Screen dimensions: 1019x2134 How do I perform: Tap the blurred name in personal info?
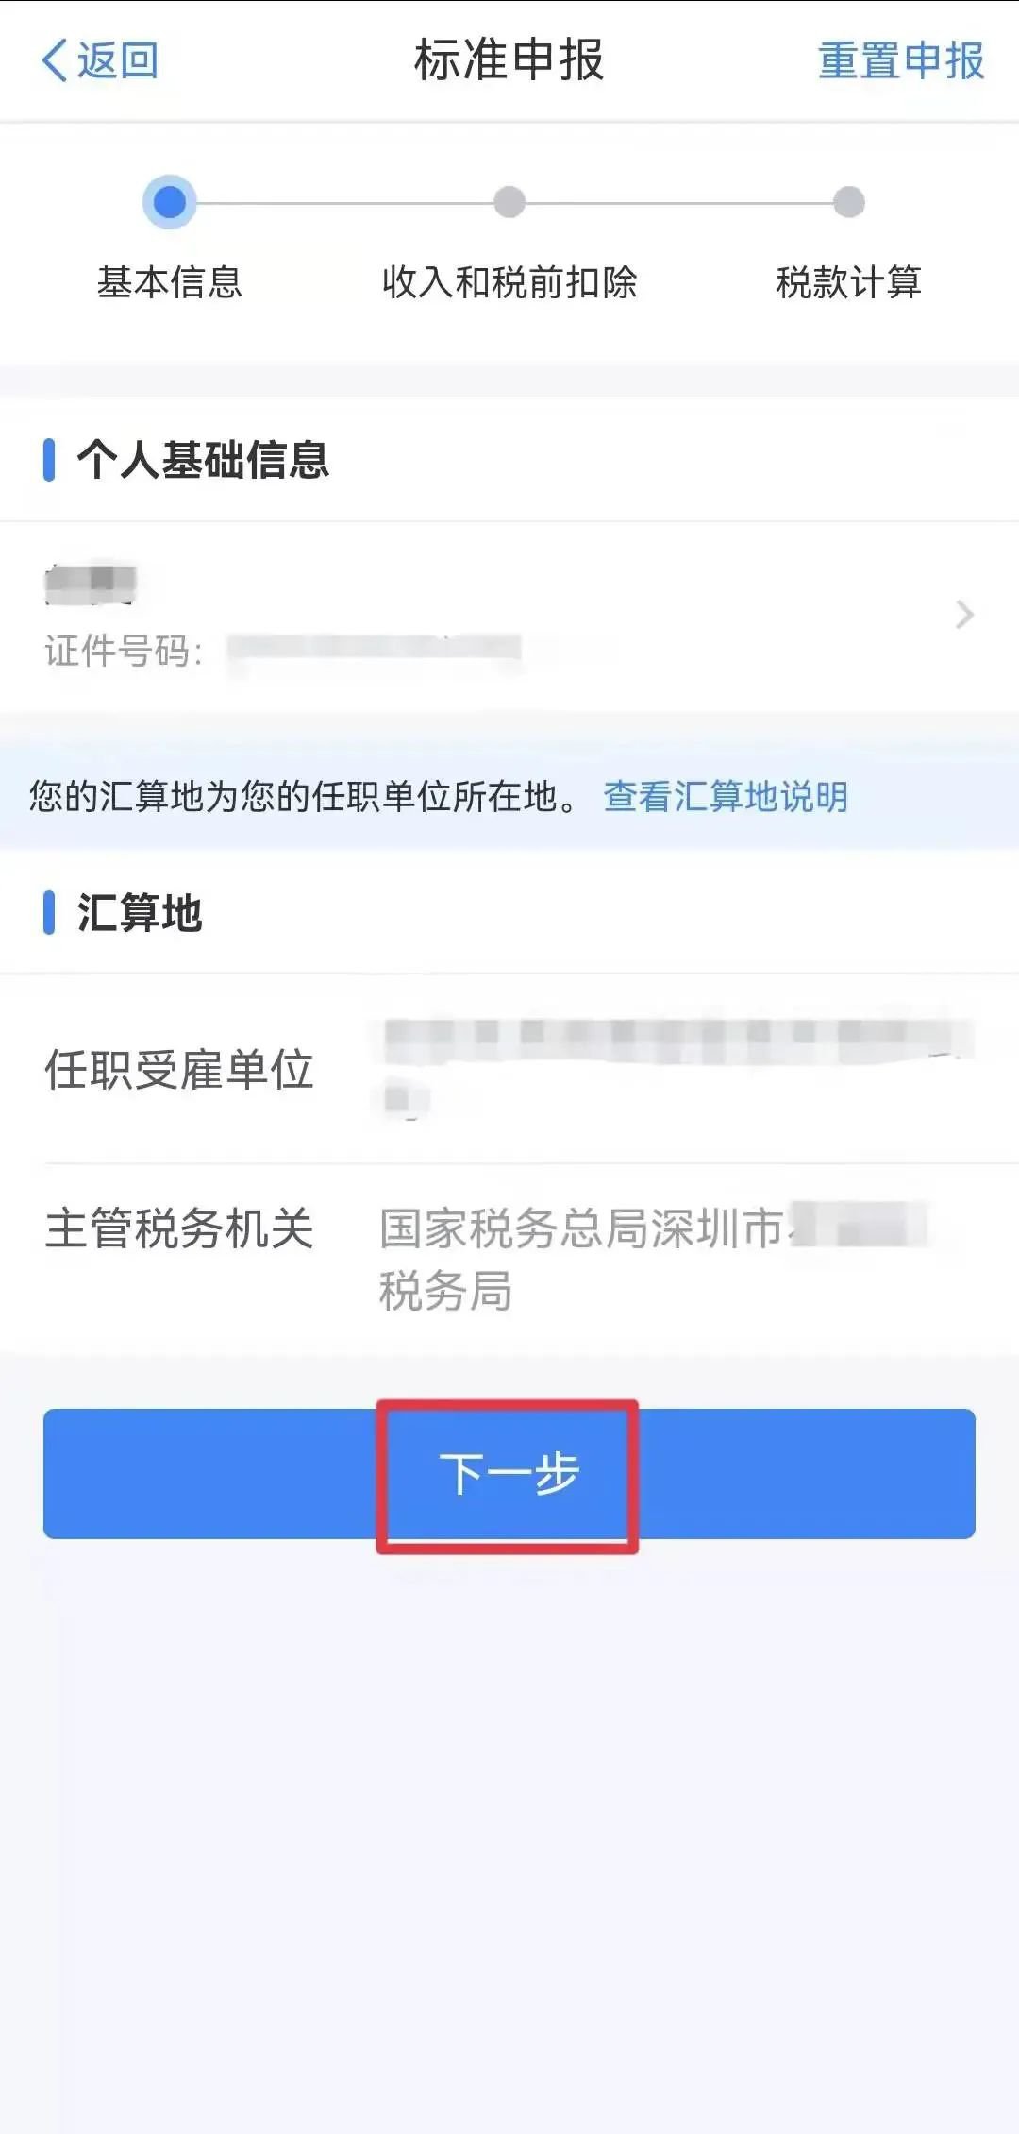click(x=91, y=584)
